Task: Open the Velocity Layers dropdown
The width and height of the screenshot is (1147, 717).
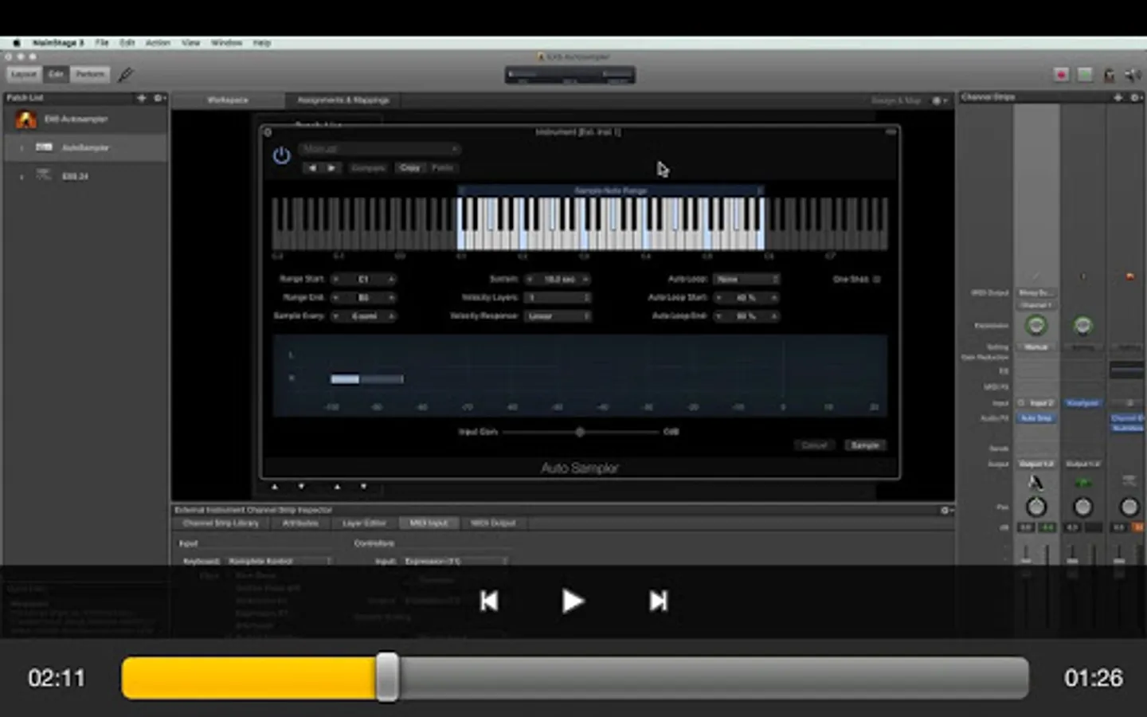Action: coord(558,297)
